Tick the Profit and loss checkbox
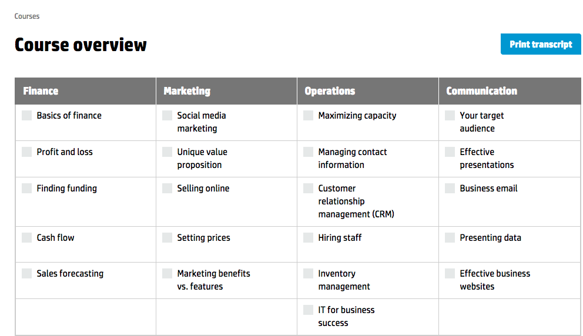Screen dimensions: 583x336 (27, 152)
